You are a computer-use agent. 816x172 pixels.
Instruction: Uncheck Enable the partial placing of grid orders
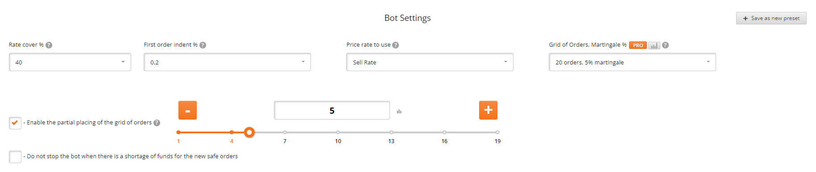15,123
